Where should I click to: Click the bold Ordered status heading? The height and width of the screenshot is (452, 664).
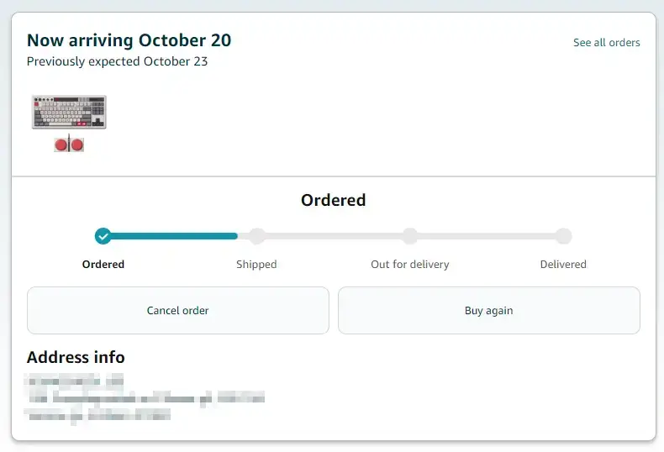click(334, 200)
